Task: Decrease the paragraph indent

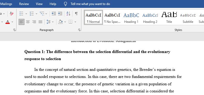Action: (x=54, y=14)
